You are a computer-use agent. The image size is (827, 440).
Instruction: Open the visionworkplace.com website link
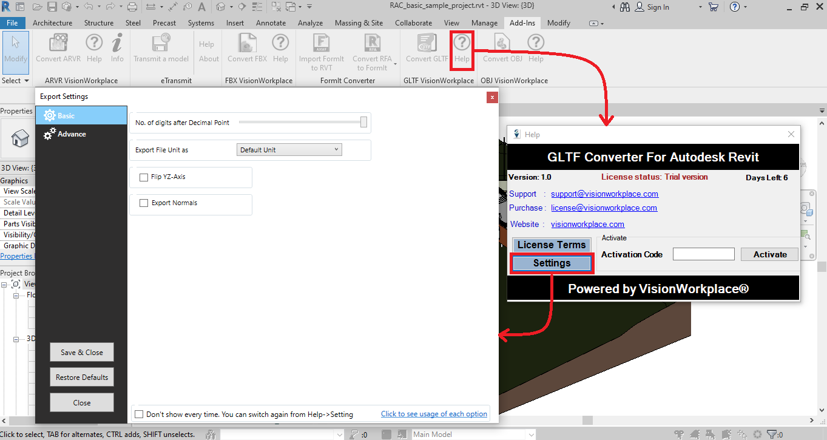pyautogui.click(x=587, y=225)
